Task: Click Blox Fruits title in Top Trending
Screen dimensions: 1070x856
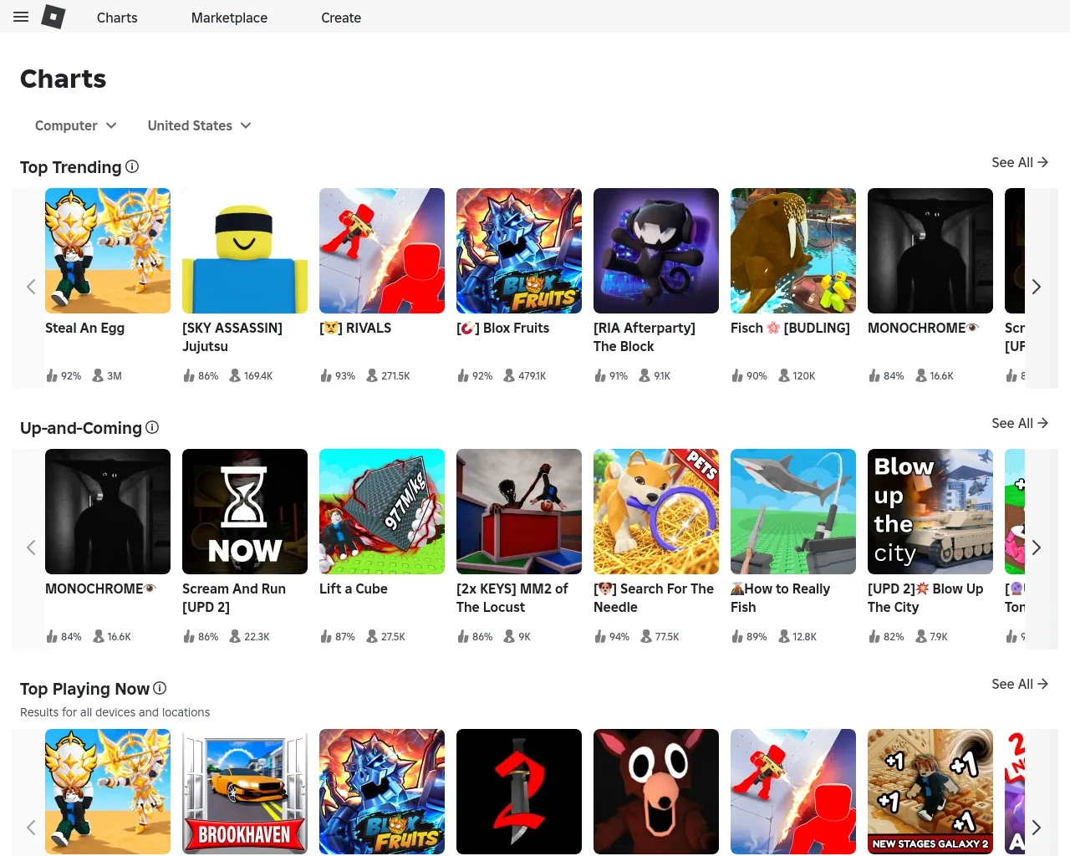Action: click(x=502, y=328)
